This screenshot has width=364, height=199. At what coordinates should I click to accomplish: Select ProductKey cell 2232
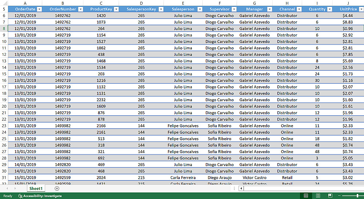[101, 100]
